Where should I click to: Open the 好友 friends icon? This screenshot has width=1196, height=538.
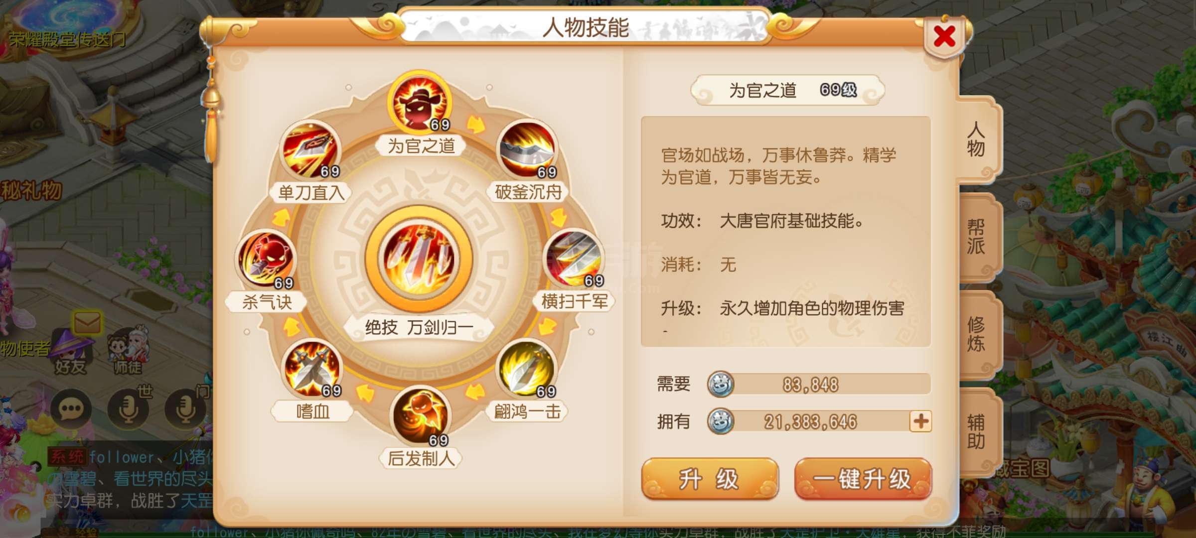pyautogui.click(x=70, y=352)
